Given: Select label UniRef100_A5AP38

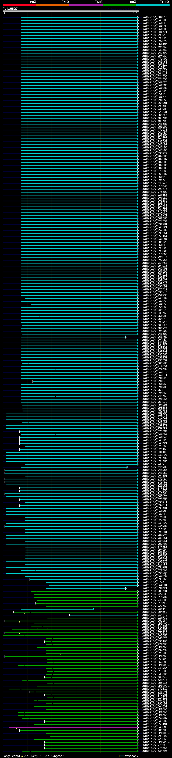Looking at the screenshot, I should (154, 295).
